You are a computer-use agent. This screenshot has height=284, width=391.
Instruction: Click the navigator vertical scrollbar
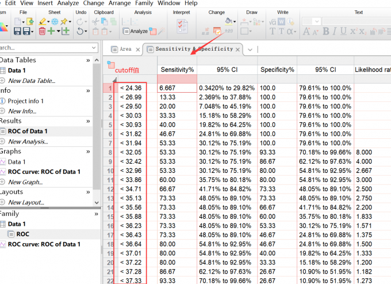(x=97, y=126)
